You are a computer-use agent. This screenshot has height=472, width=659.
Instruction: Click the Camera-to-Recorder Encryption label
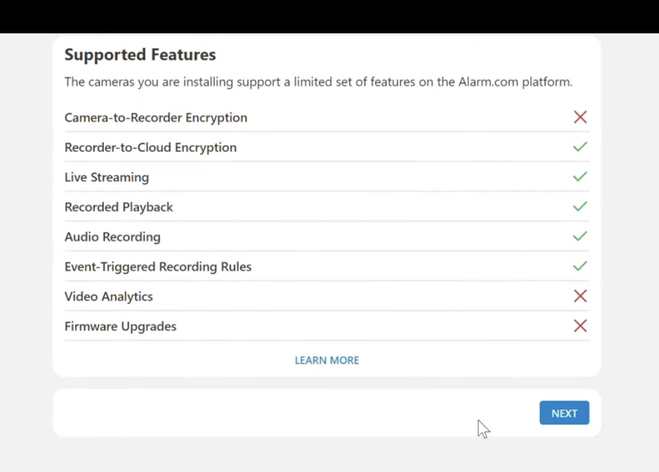[x=156, y=118]
